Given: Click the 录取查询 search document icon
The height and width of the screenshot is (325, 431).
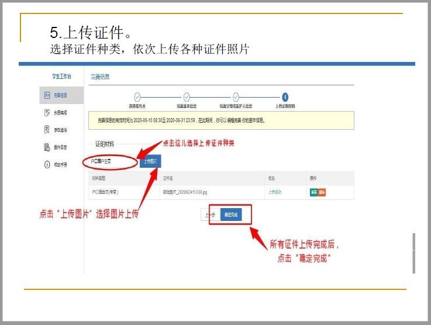Looking at the screenshot, I should [47, 130].
